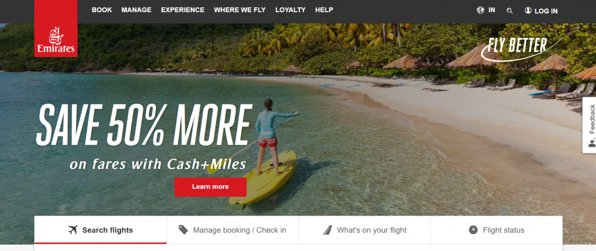The height and width of the screenshot is (251, 596).
Task: Click the tail fin icon for What's on your flight
Action: 328,229
